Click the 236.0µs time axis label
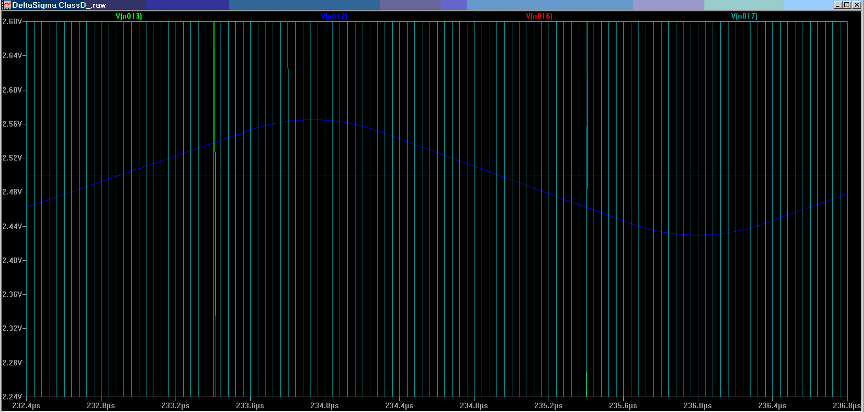The width and height of the screenshot is (864, 412). point(698,405)
